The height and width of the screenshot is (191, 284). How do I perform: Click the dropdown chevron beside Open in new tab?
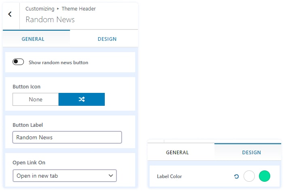coord(111,176)
